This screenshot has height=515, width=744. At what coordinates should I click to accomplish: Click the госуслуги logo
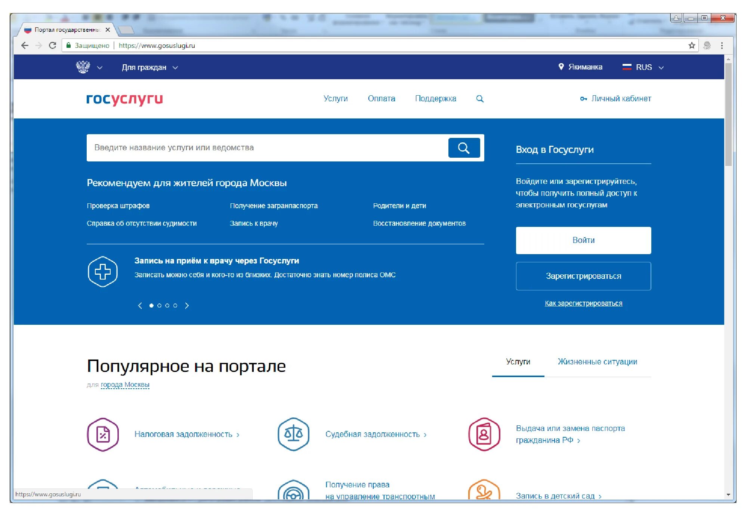pos(124,99)
